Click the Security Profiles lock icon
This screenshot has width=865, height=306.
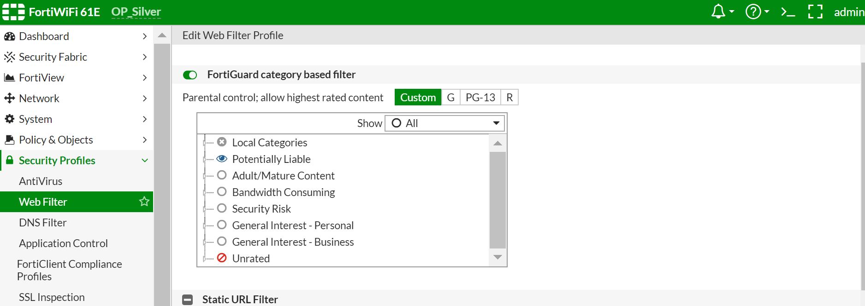pyautogui.click(x=9, y=160)
